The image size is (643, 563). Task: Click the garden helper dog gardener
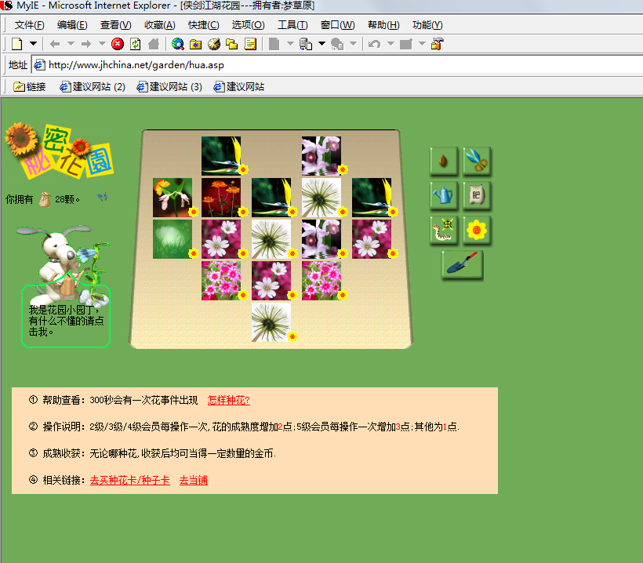pyautogui.click(x=62, y=265)
